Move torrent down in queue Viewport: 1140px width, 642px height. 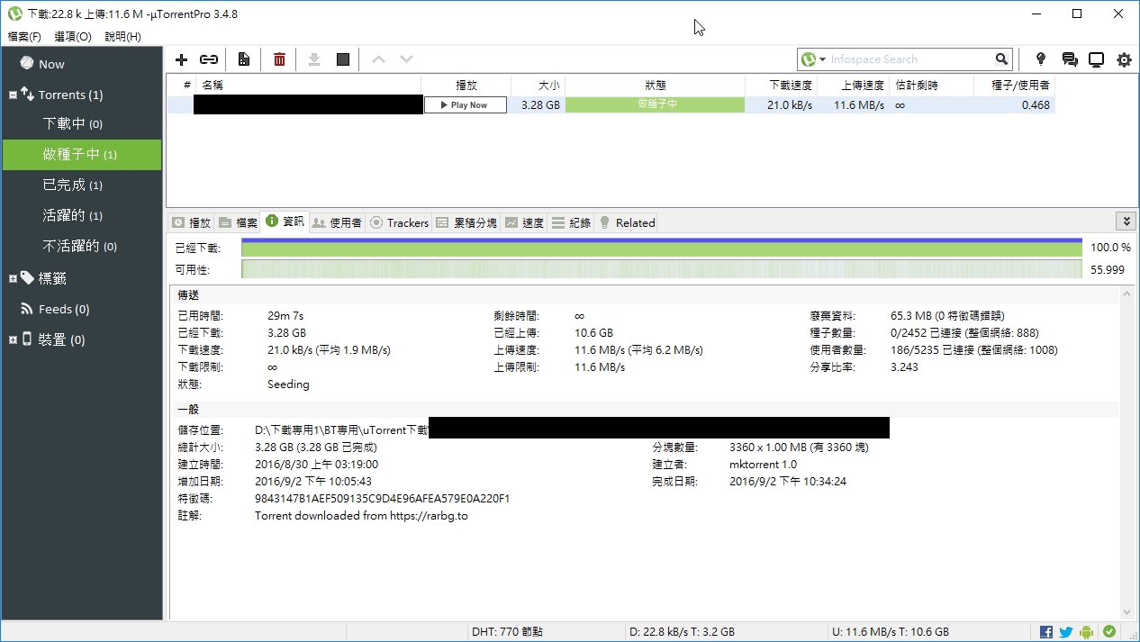[x=406, y=59]
